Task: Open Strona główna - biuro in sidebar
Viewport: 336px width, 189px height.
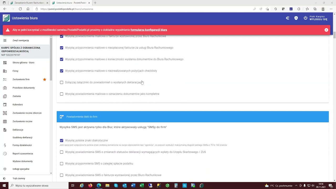Action: point(23,62)
